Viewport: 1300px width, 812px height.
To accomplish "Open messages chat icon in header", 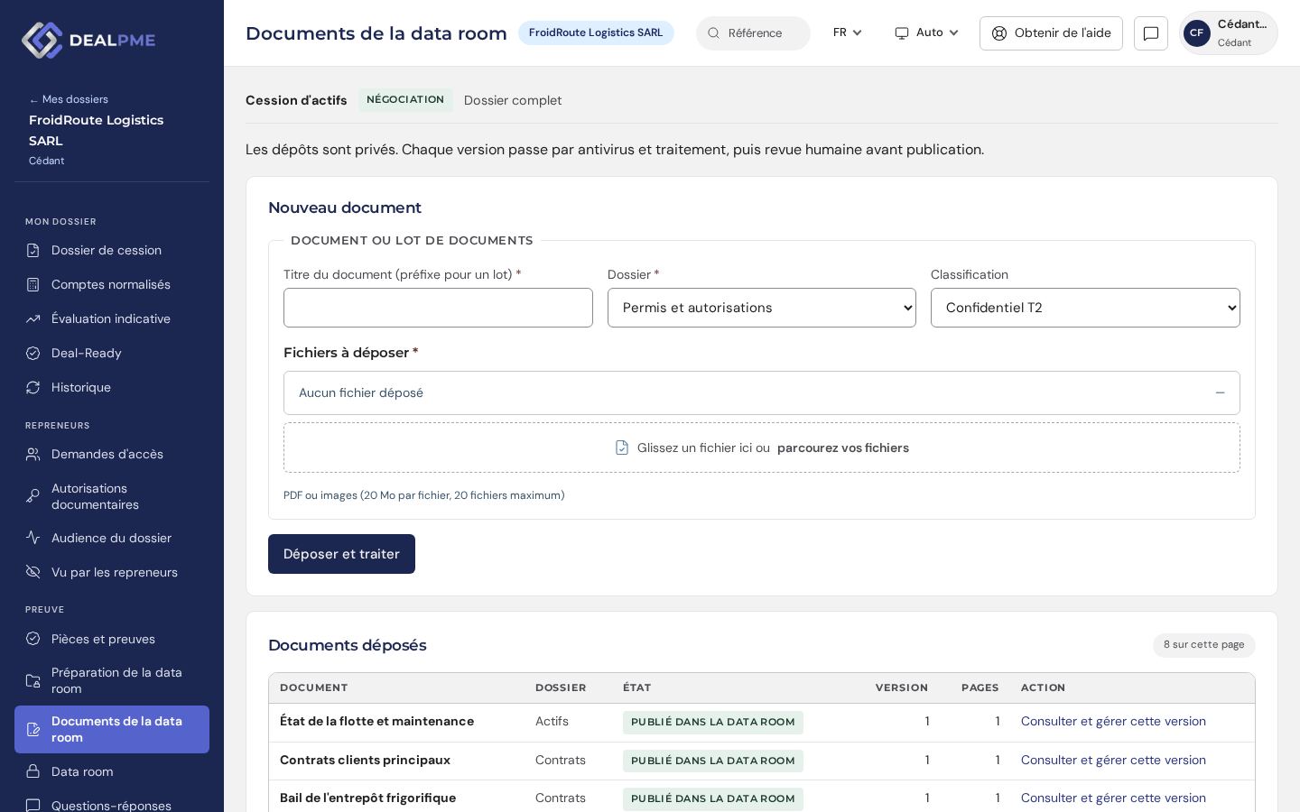I will click(x=1151, y=33).
